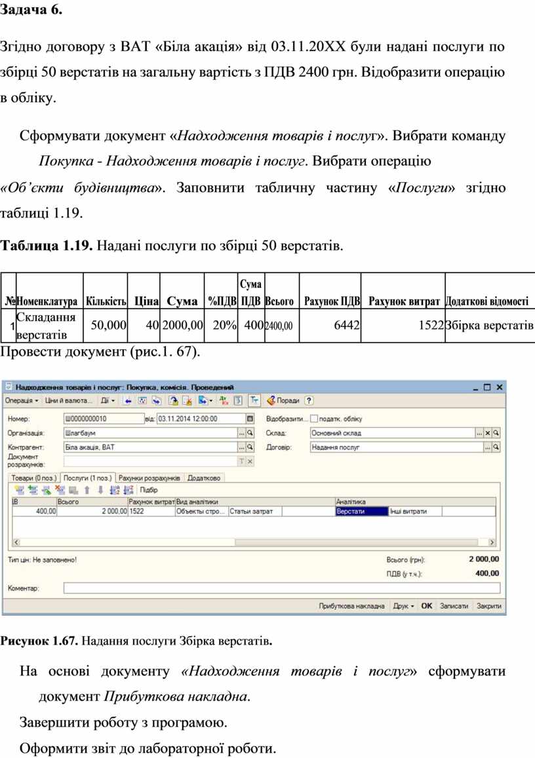Click the Рахунок витрат column header in the window
Viewport: 535px width, 758px height.
(151, 502)
